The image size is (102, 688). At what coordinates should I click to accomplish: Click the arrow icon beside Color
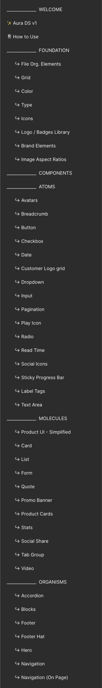pyautogui.click(x=17, y=91)
